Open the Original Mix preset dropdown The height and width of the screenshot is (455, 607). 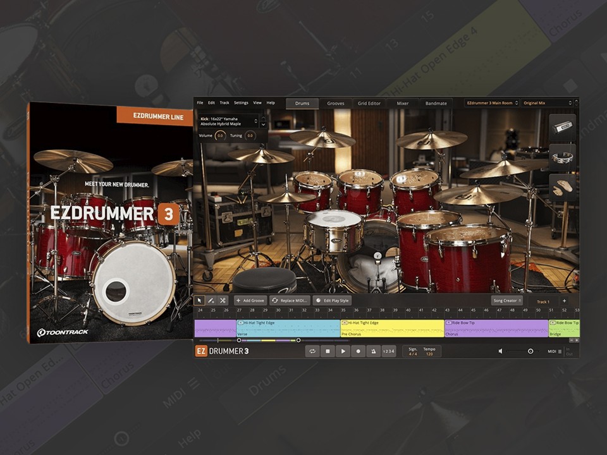[547, 103]
